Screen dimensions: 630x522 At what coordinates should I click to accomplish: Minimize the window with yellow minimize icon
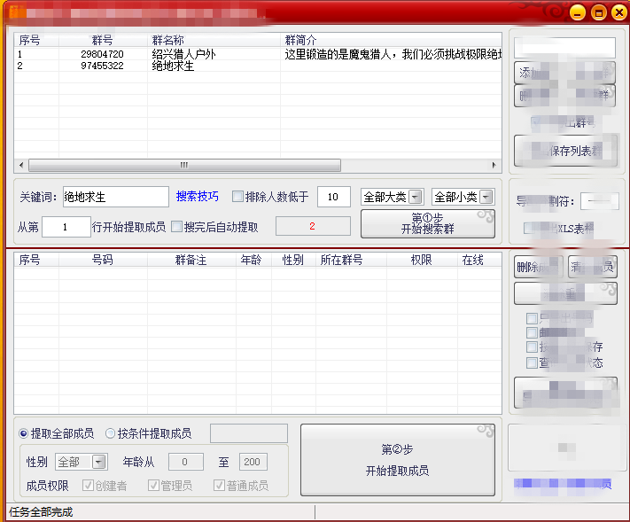tap(578, 13)
